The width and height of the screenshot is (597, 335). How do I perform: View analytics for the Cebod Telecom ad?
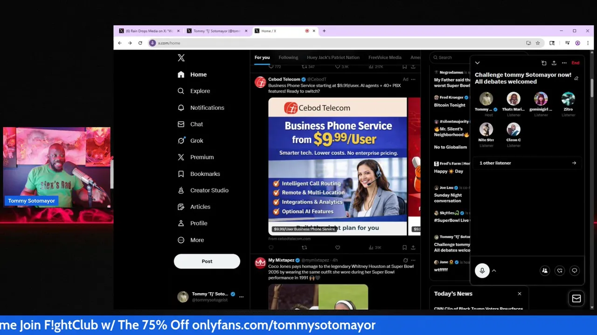(x=375, y=248)
